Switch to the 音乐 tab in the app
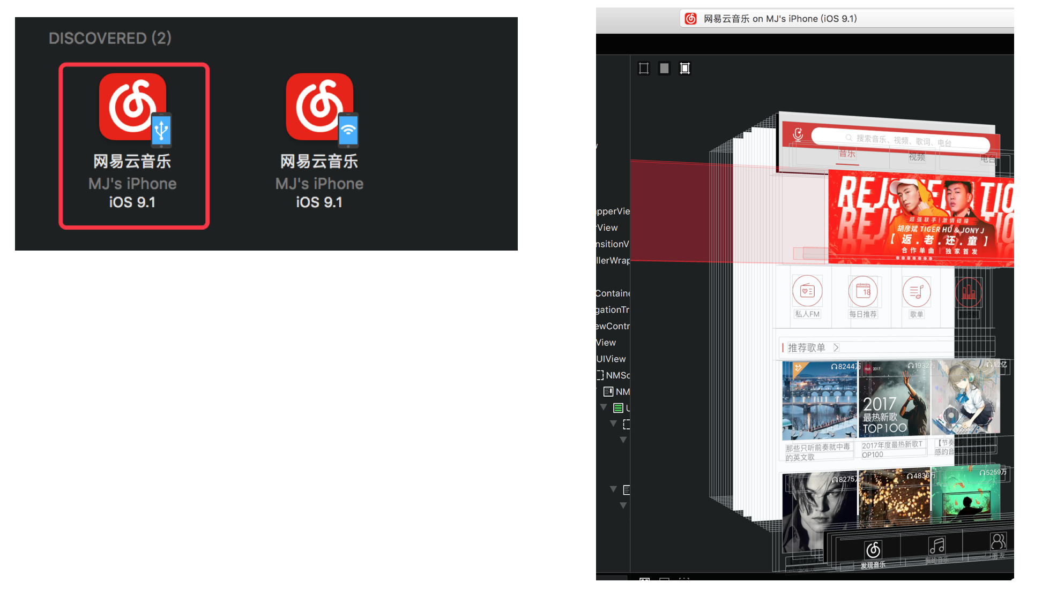The image size is (1042, 590). click(x=847, y=154)
